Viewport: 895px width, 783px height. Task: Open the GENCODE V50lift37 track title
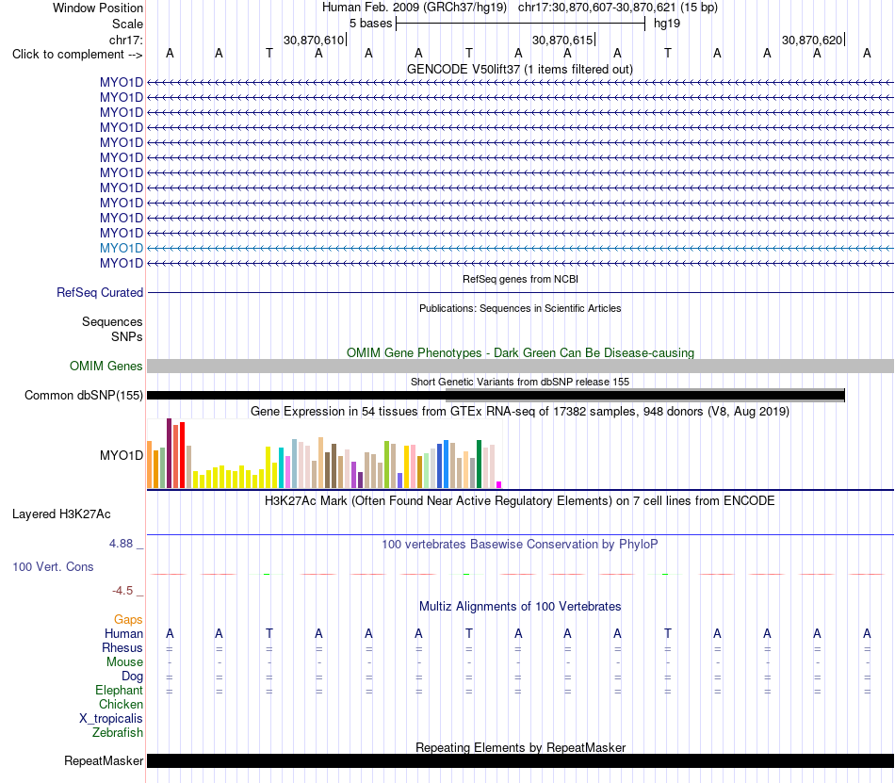tap(519, 69)
